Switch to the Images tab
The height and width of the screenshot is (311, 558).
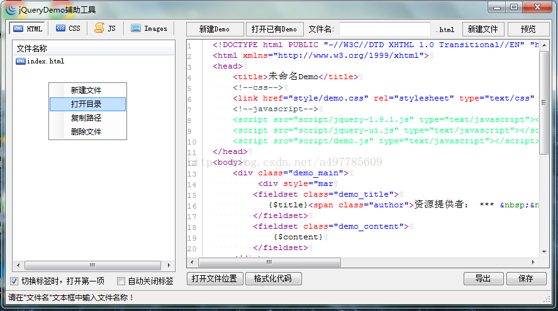coord(149,28)
